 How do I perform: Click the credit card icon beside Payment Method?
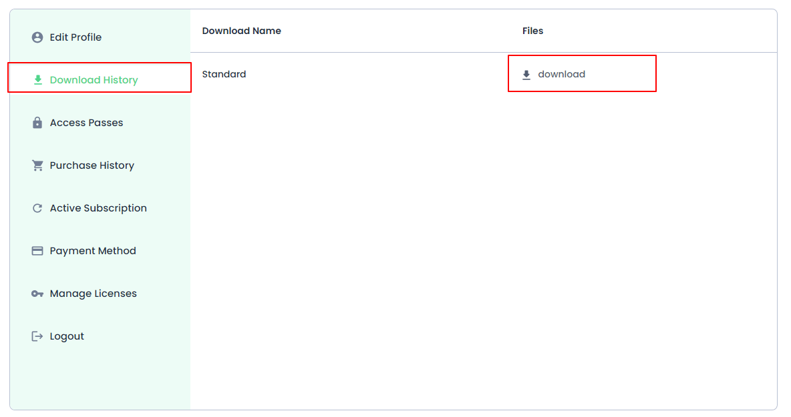coord(37,251)
